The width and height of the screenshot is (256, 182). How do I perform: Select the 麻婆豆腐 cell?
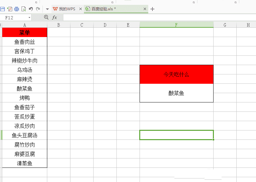tap(24, 154)
